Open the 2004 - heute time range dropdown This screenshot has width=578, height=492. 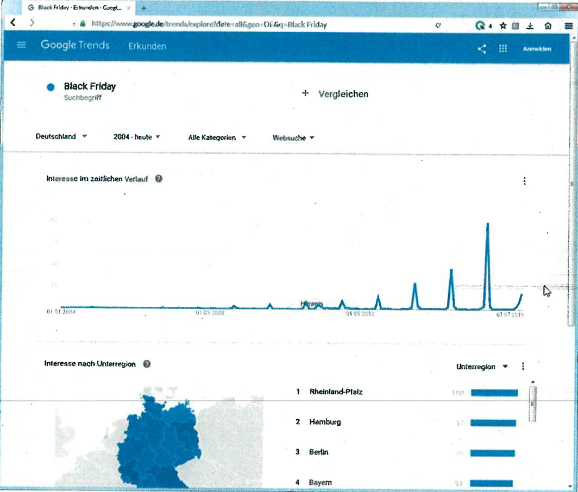click(x=136, y=137)
